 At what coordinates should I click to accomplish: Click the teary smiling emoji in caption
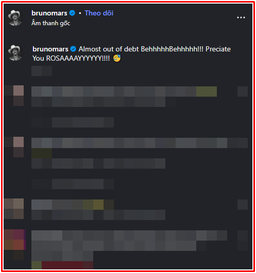point(116,58)
